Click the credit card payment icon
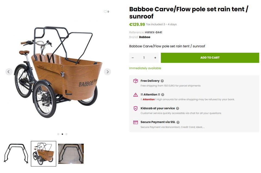This screenshot has height=173, width=261. (135, 122)
